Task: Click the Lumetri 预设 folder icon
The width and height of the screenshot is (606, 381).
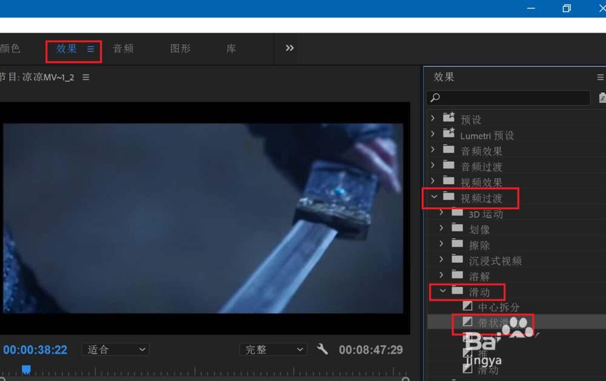Action: click(448, 135)
